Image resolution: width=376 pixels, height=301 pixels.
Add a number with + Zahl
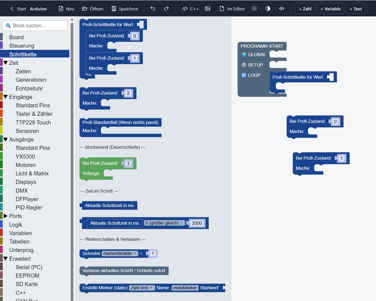(305, 9)
